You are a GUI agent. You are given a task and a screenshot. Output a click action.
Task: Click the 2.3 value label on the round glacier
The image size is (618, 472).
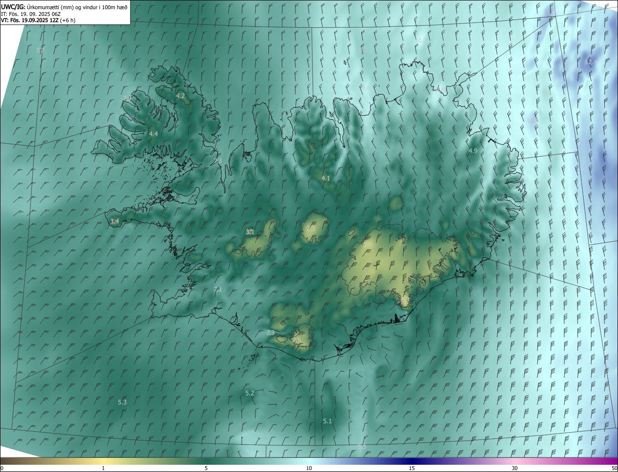point(310,228)
